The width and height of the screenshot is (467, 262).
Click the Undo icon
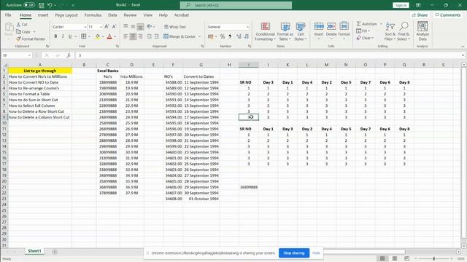pos(50,5)
